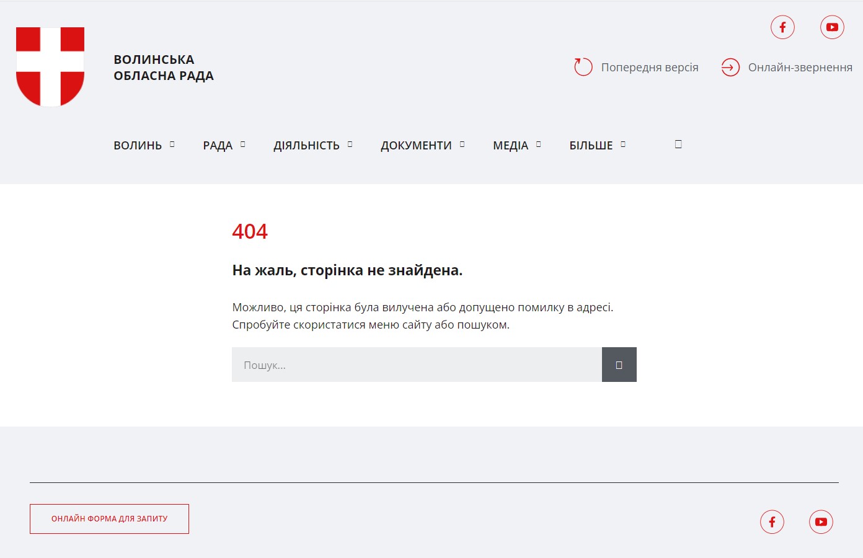863x558 pixels.
Task: Click the circular arrow icon beside Попередня версія
Action: tap(583, 67)
